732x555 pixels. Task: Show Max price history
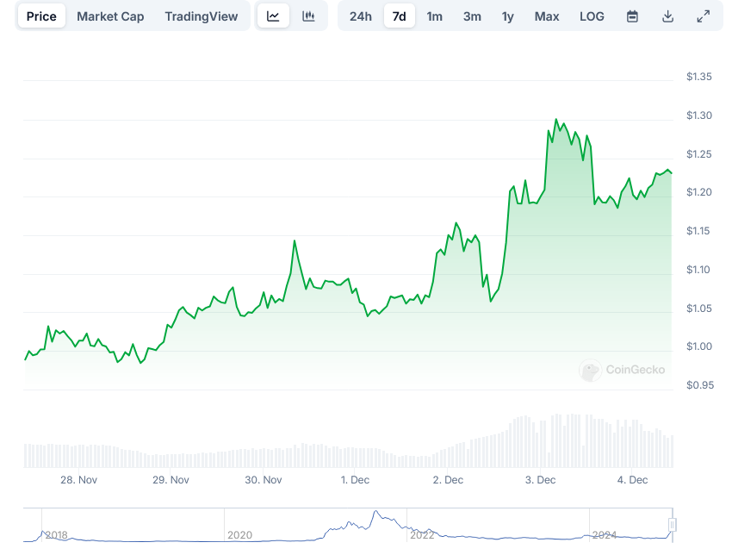coord(547,16)
